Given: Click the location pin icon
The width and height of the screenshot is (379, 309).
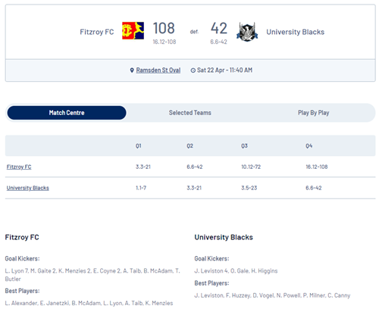Looking at the screenshot, I should click(x=132, y=70).
